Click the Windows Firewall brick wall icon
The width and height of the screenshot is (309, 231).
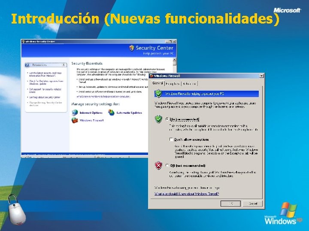click(75, 120)
